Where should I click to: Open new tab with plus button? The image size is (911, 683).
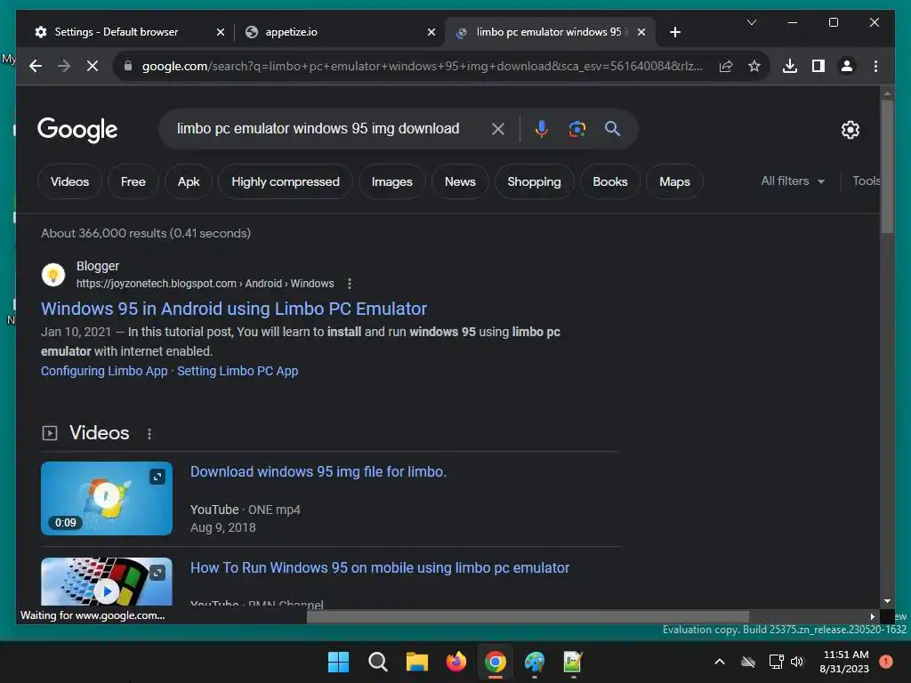(x=674, y=32)
